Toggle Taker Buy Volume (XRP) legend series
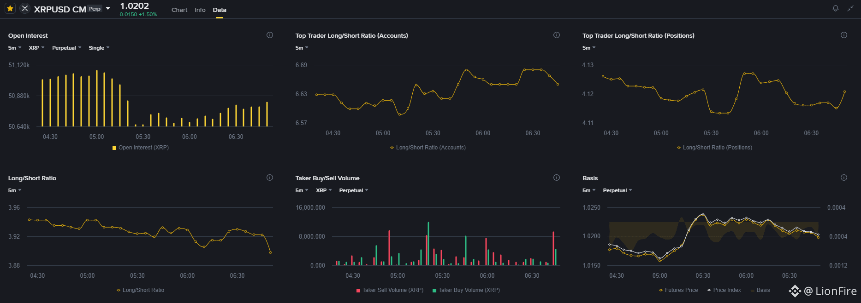The height and width of the screenshot is (303, 861). 466,290
